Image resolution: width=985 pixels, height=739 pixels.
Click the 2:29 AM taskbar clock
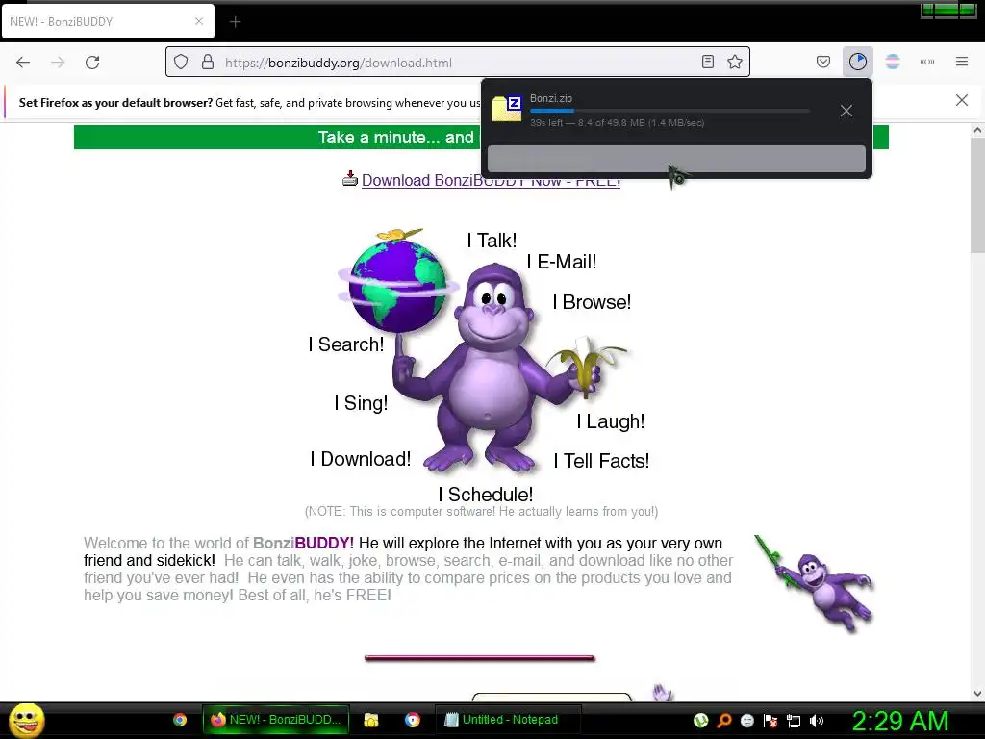899,722
